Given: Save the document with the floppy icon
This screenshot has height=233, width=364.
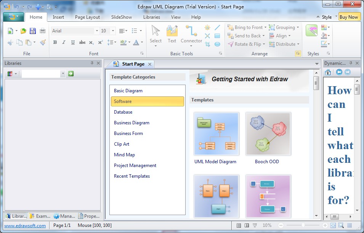Looking at the screenshot, I should [33, 31].
